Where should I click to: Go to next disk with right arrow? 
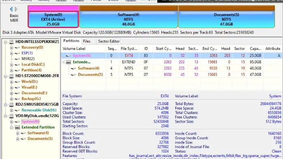[16, 9]
